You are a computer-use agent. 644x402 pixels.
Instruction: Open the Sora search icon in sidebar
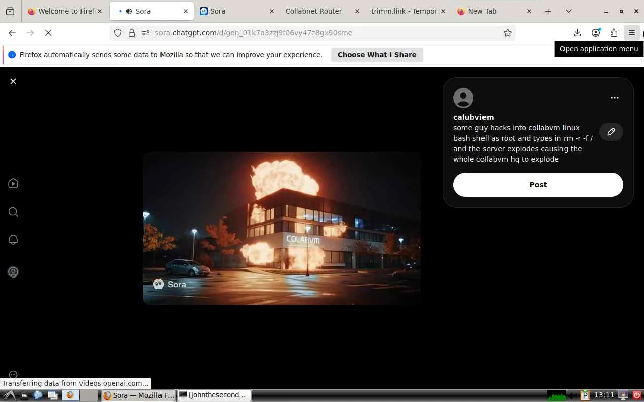tap(13, 212)
